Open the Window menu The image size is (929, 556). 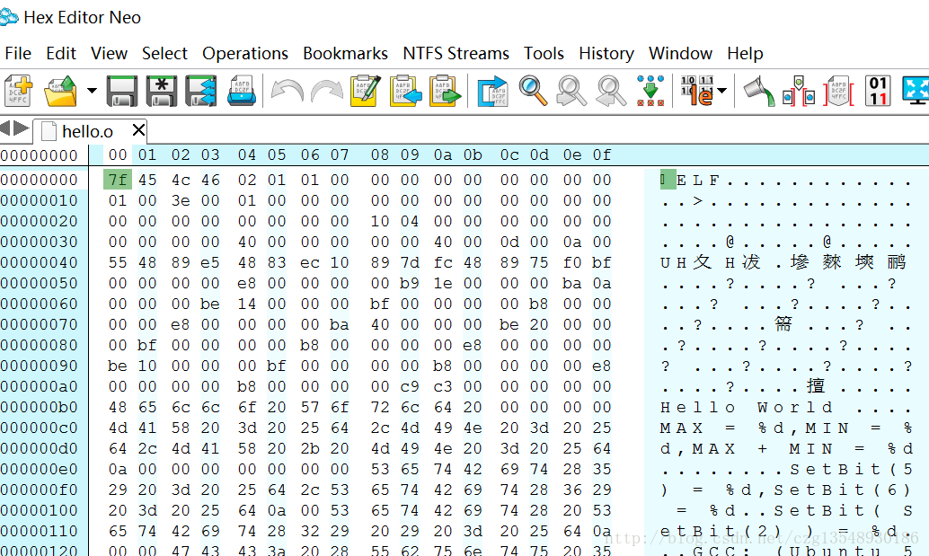tap(681, 53)
